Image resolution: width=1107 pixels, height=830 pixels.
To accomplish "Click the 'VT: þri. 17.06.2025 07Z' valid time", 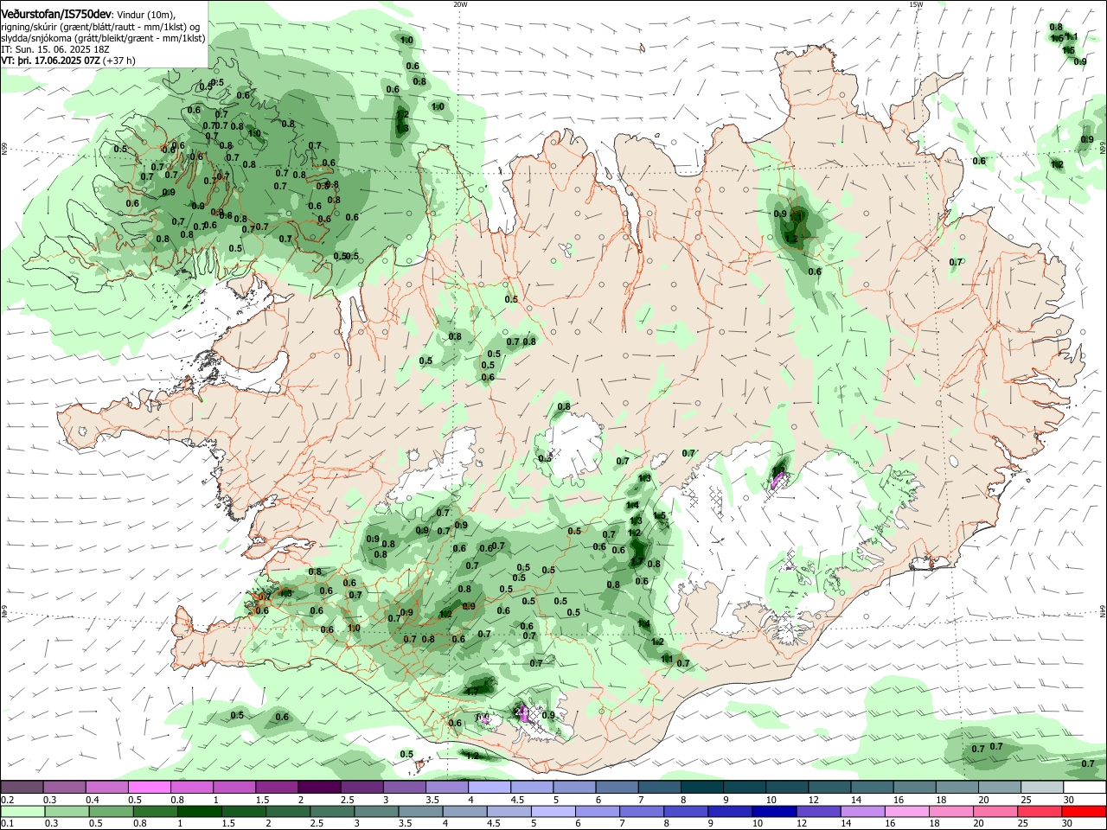I will (x=50, y=61).
